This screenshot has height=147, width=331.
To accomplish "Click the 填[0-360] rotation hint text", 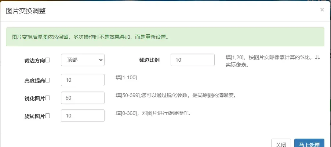I will 153,113.
